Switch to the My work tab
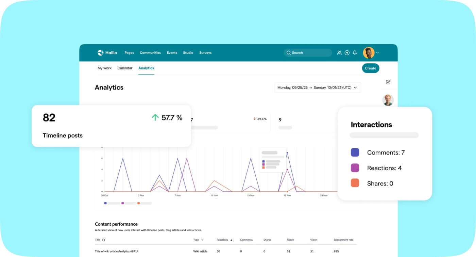The image size is (476, 257). 104,68
